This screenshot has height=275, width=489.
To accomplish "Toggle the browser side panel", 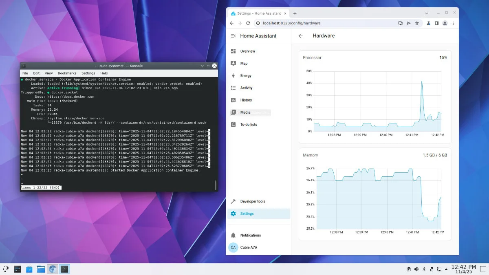I will click(x=436, y=23).
